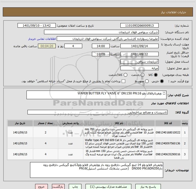Click the چاپ print button
The height and width of the screenshot is (189, 196).
tap(75, 187)
